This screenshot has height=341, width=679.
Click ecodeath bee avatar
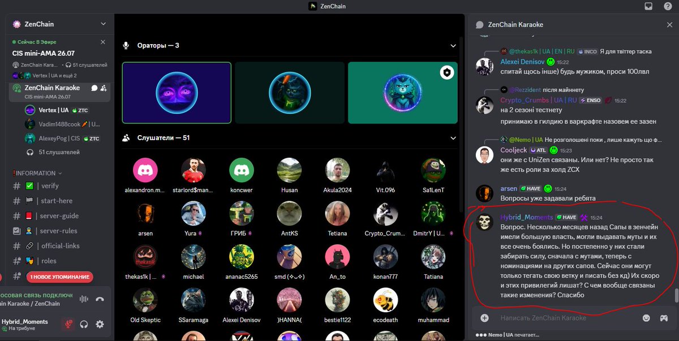point(386,300)
